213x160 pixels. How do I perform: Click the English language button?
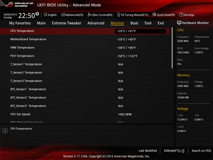coord(50,15)
